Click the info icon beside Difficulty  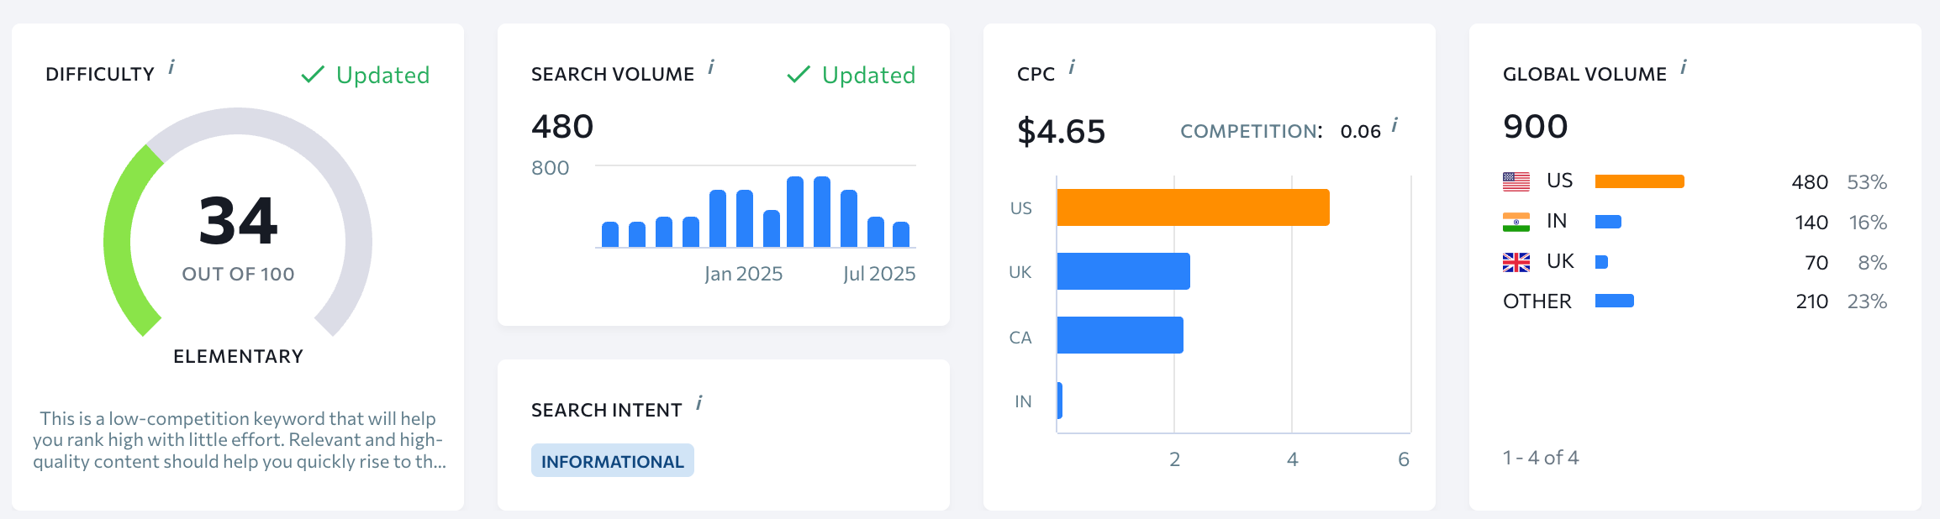(171, 67)
